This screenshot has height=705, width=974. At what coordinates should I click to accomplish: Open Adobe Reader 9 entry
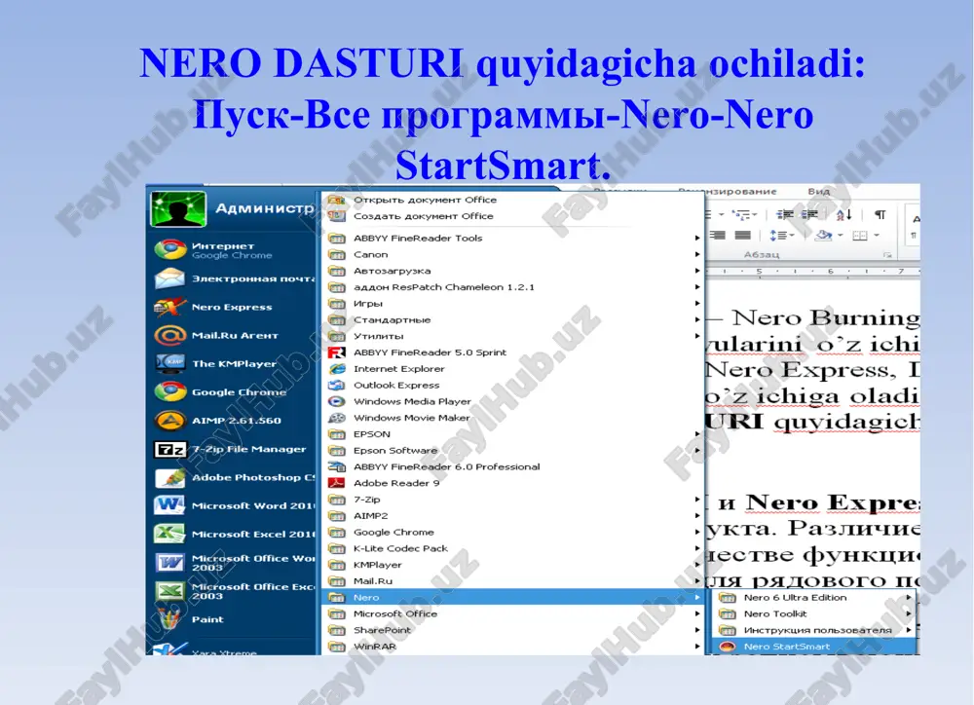[x=510, y=483]
